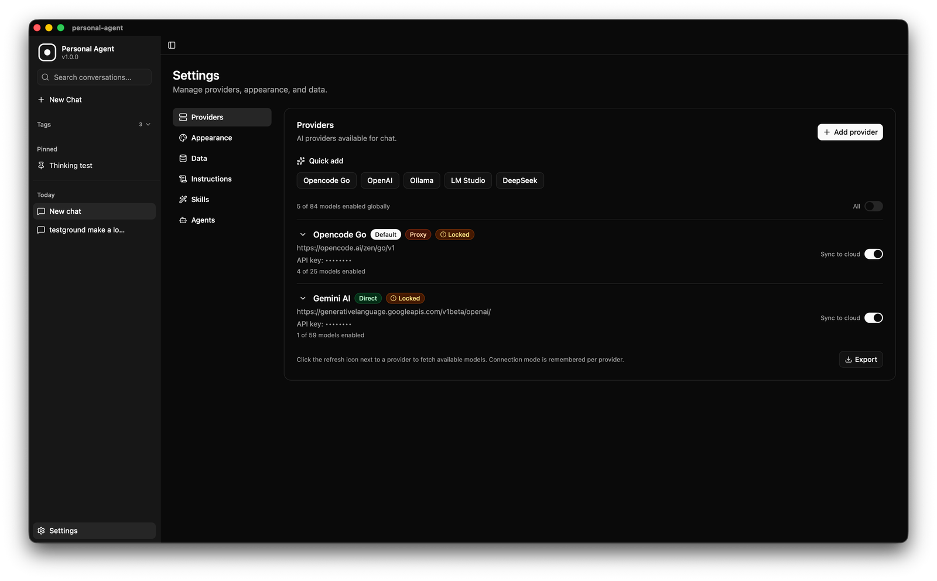Disable Sync to cloud for Gemini AI
This screenshot has width=937, height=581.
tap(873, 317)
